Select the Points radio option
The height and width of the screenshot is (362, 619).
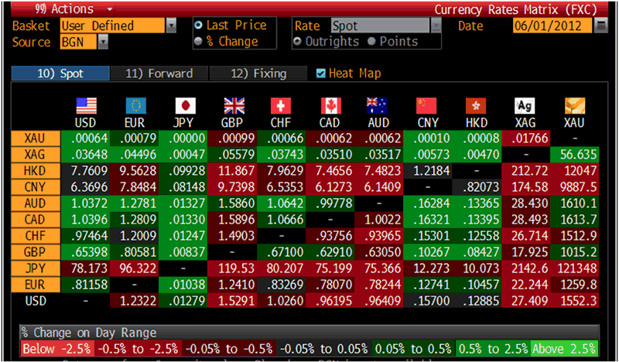coord(371,41)
